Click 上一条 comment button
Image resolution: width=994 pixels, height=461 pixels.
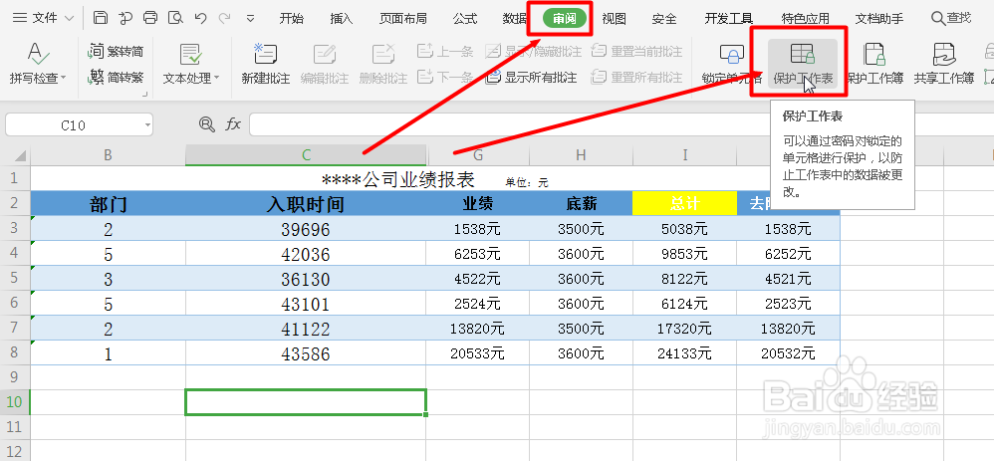[445, 52]
